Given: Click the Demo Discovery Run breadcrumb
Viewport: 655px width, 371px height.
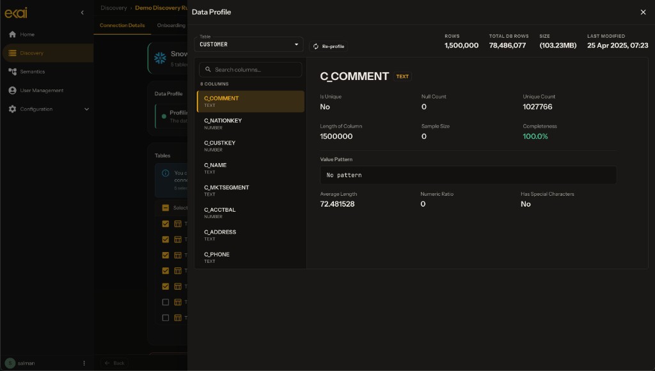Looking at the screenshot, I should click(x=161, y=8).
